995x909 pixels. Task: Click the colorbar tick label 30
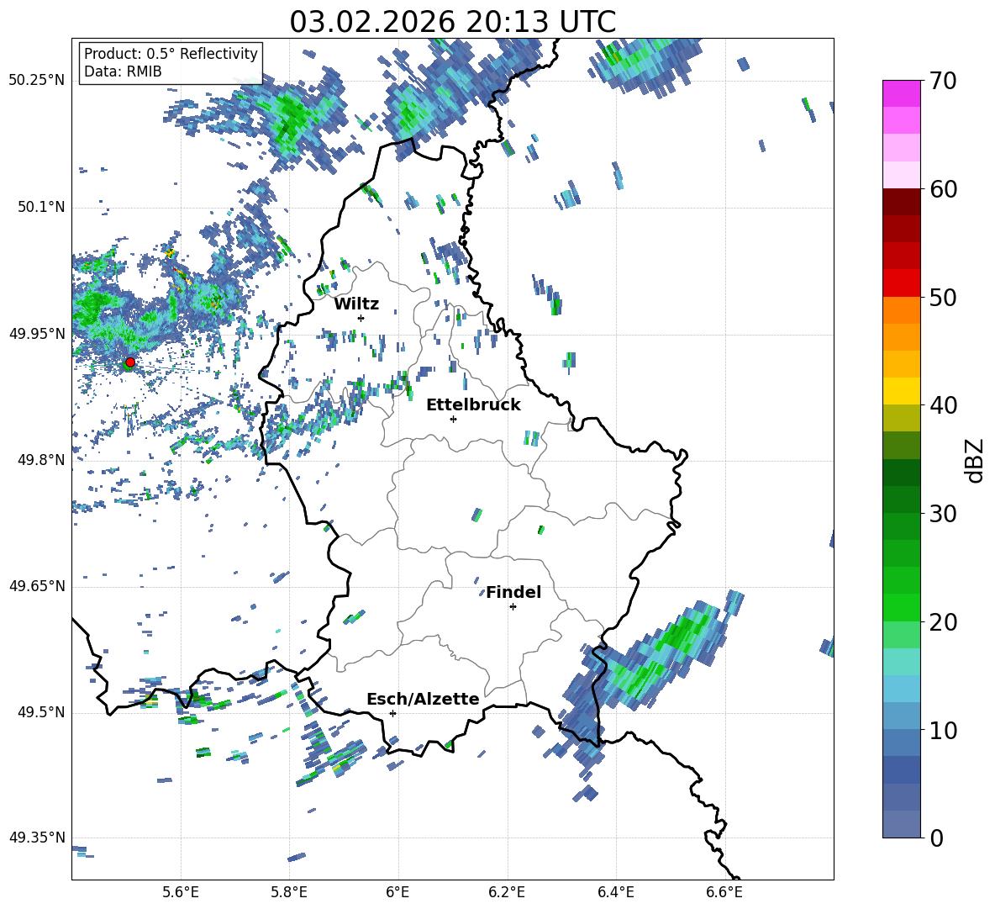(x=943, y=514)
